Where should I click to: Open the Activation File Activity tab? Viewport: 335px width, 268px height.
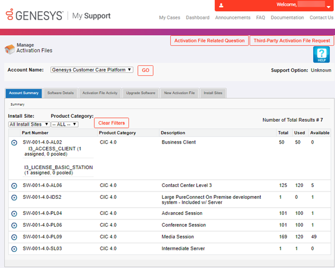100,93
